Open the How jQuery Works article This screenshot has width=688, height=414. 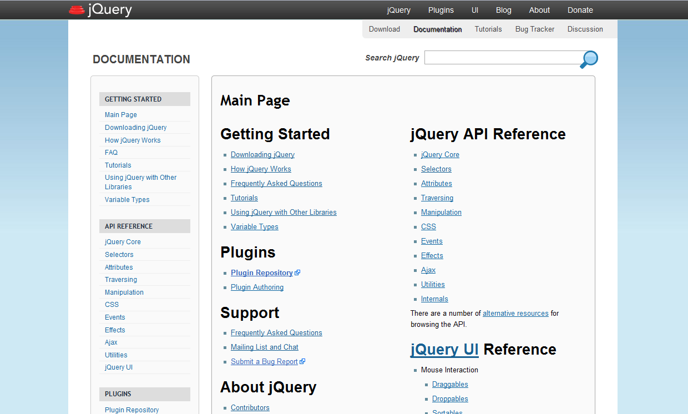point(261,169)
